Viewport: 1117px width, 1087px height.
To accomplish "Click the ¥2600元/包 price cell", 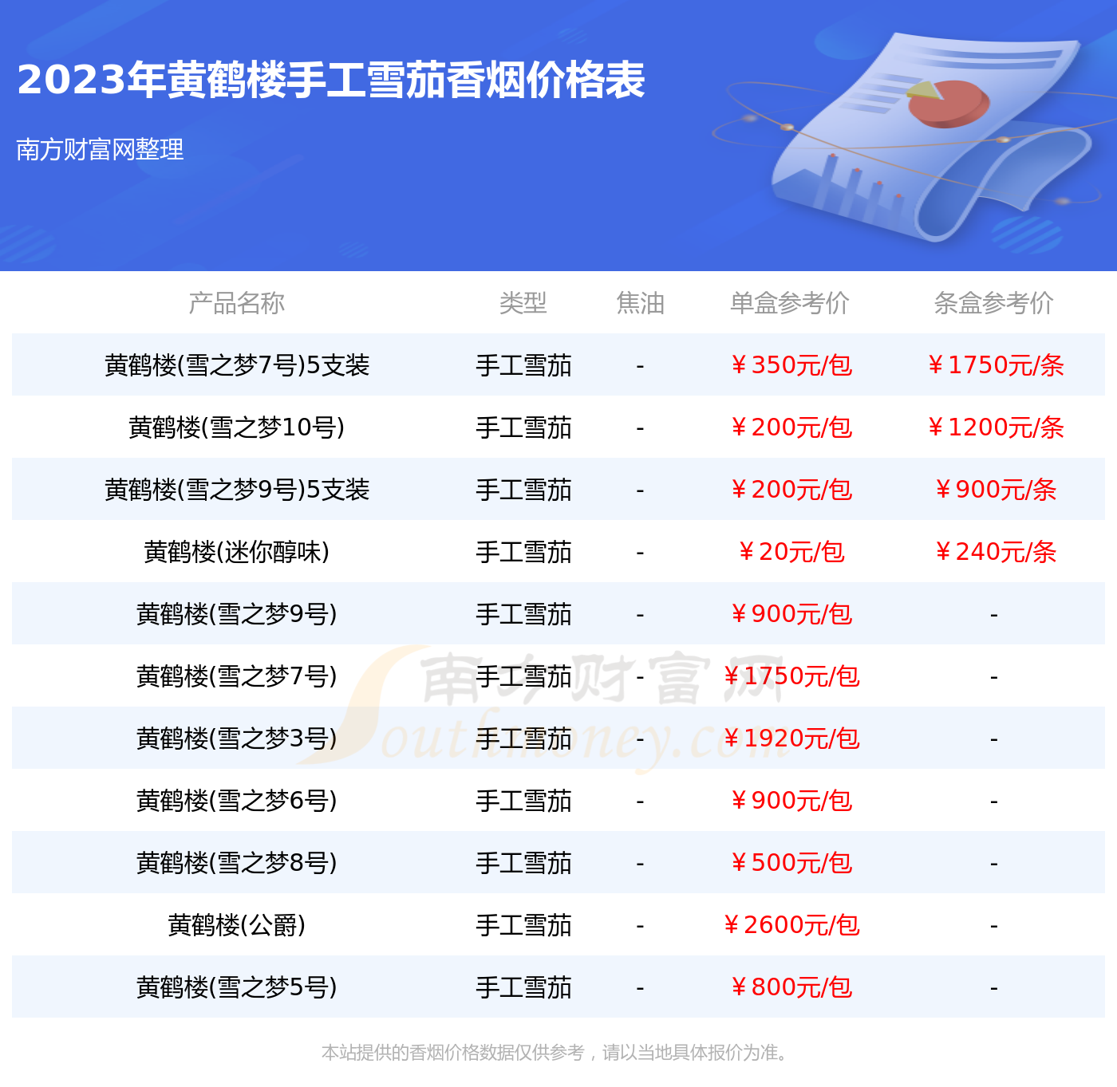I will 791,925.
